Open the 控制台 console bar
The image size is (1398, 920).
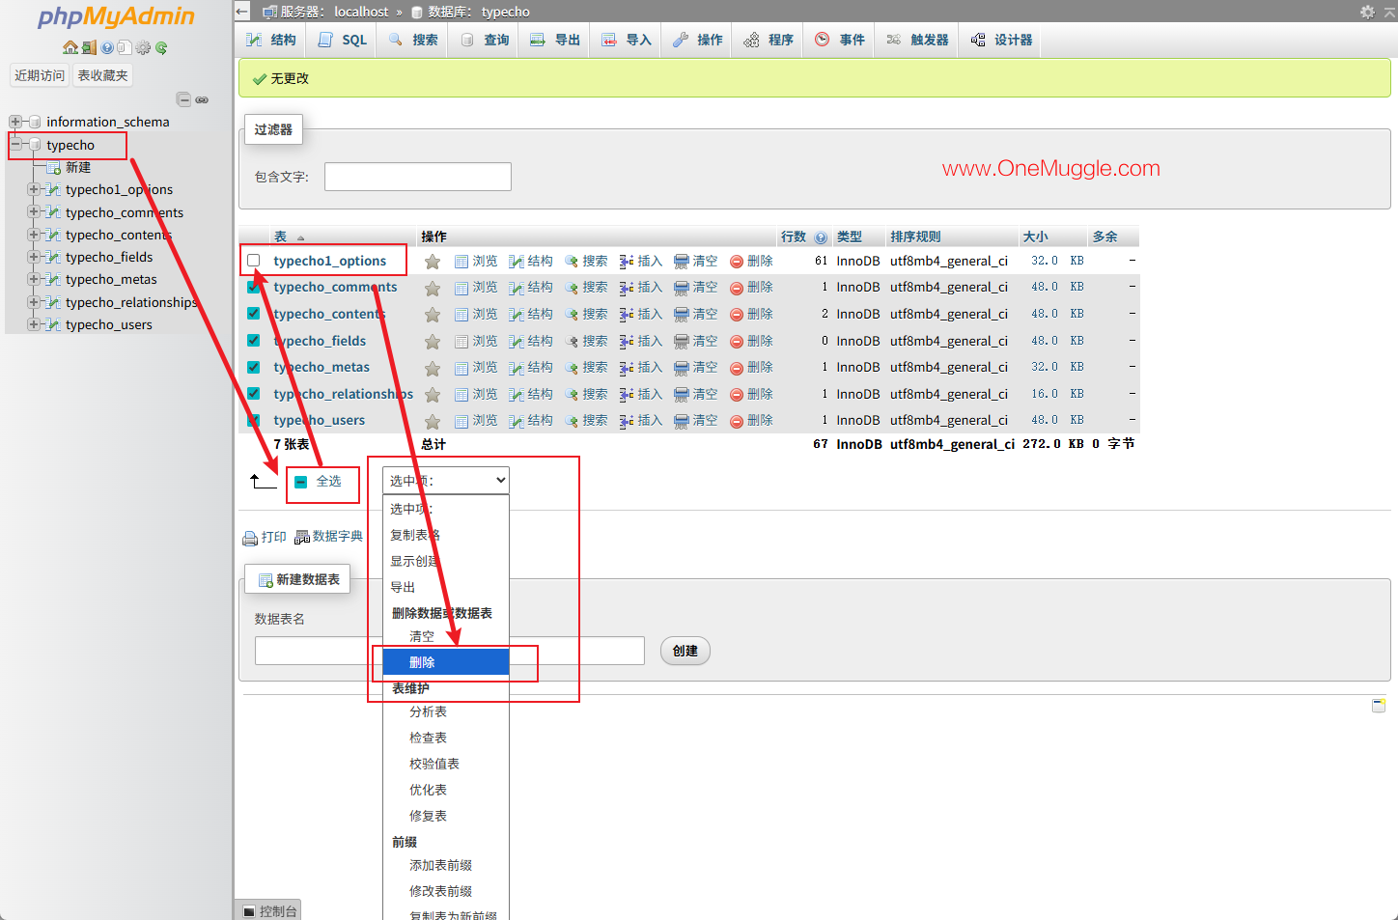[268, 910]
